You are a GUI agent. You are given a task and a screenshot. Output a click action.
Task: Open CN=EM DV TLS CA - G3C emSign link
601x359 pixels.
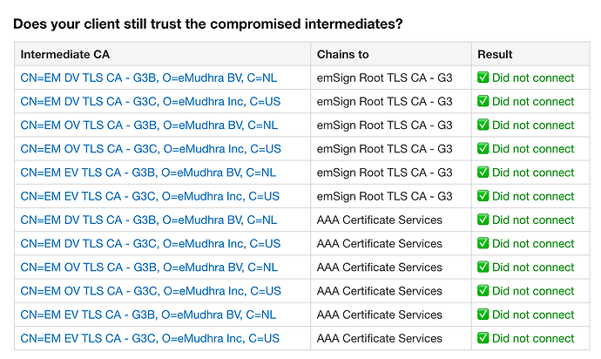coord(150,102)
